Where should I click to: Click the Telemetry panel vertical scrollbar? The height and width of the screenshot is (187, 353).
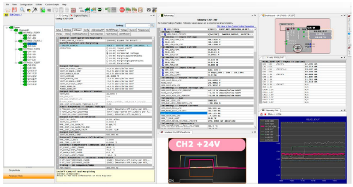[x=255, y=78]
